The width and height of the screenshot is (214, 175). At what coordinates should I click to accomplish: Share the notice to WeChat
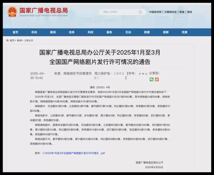coord(151,79)
